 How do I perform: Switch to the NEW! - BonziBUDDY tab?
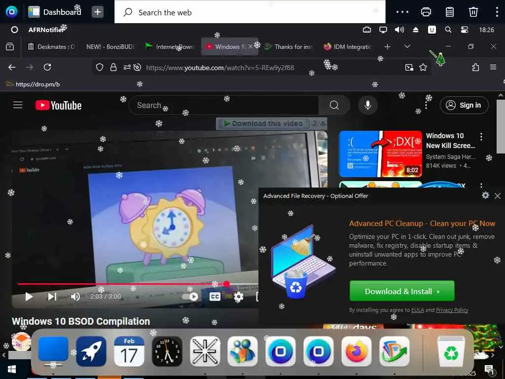110,47
